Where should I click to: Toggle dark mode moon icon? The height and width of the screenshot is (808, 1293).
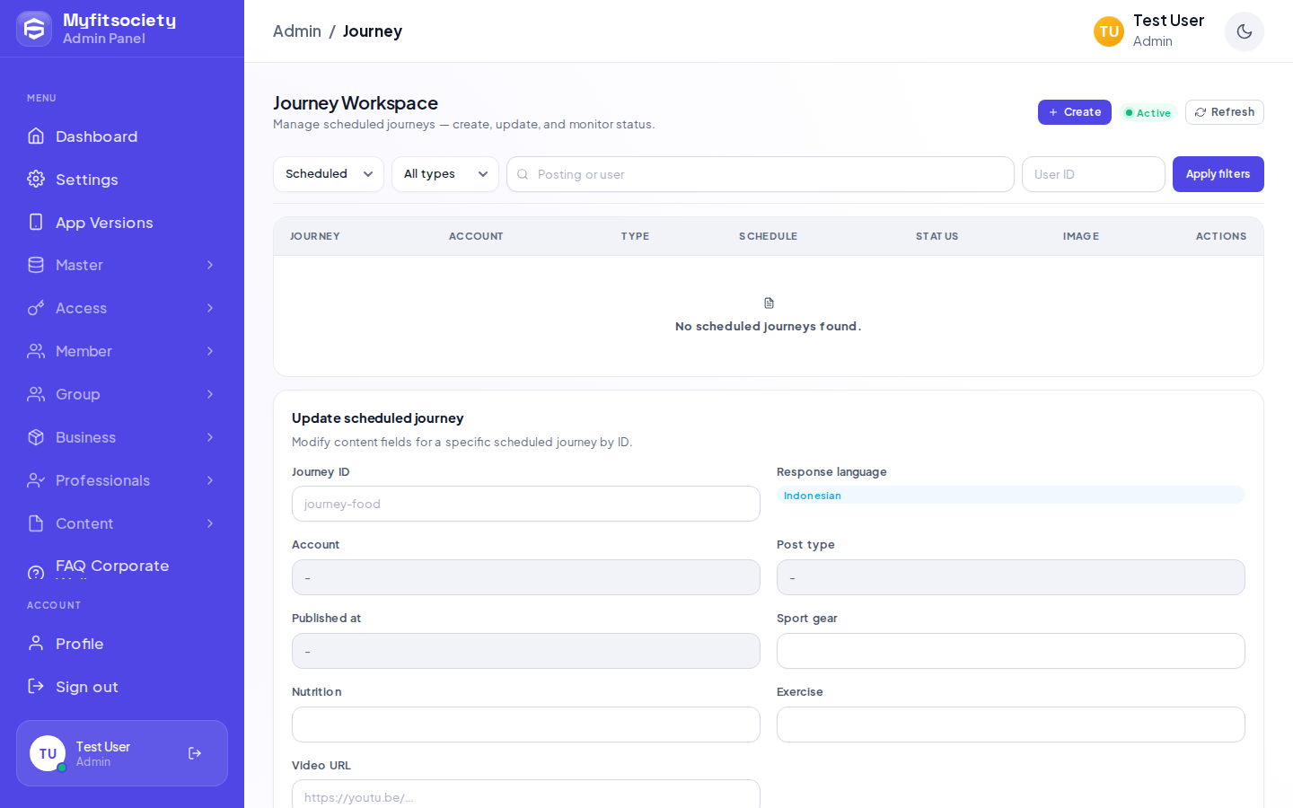pos(1245,31)
